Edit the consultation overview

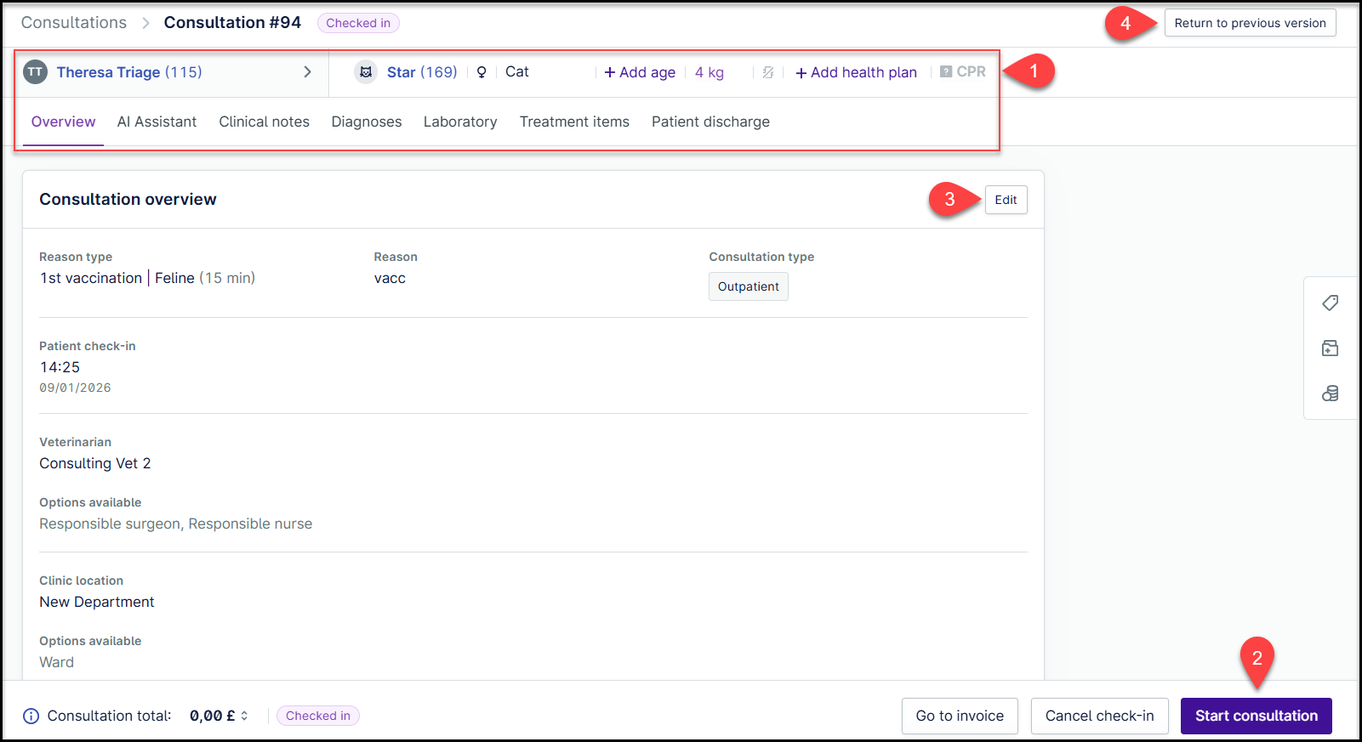tap(1006, 200)
